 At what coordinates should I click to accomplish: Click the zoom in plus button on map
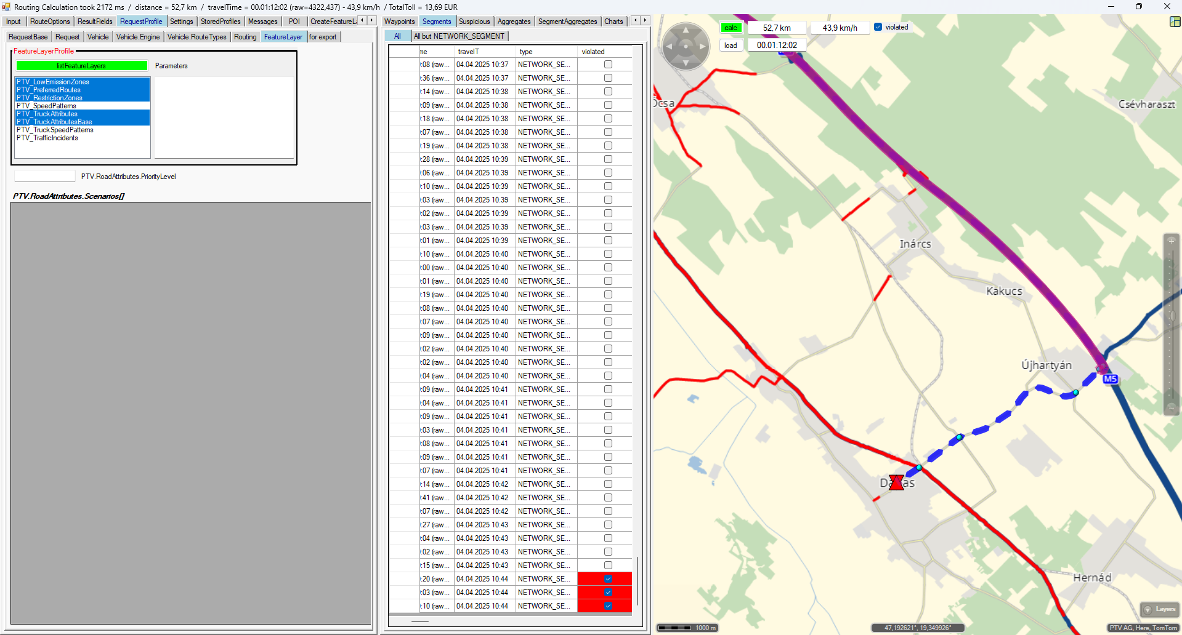coord(1172,241)
